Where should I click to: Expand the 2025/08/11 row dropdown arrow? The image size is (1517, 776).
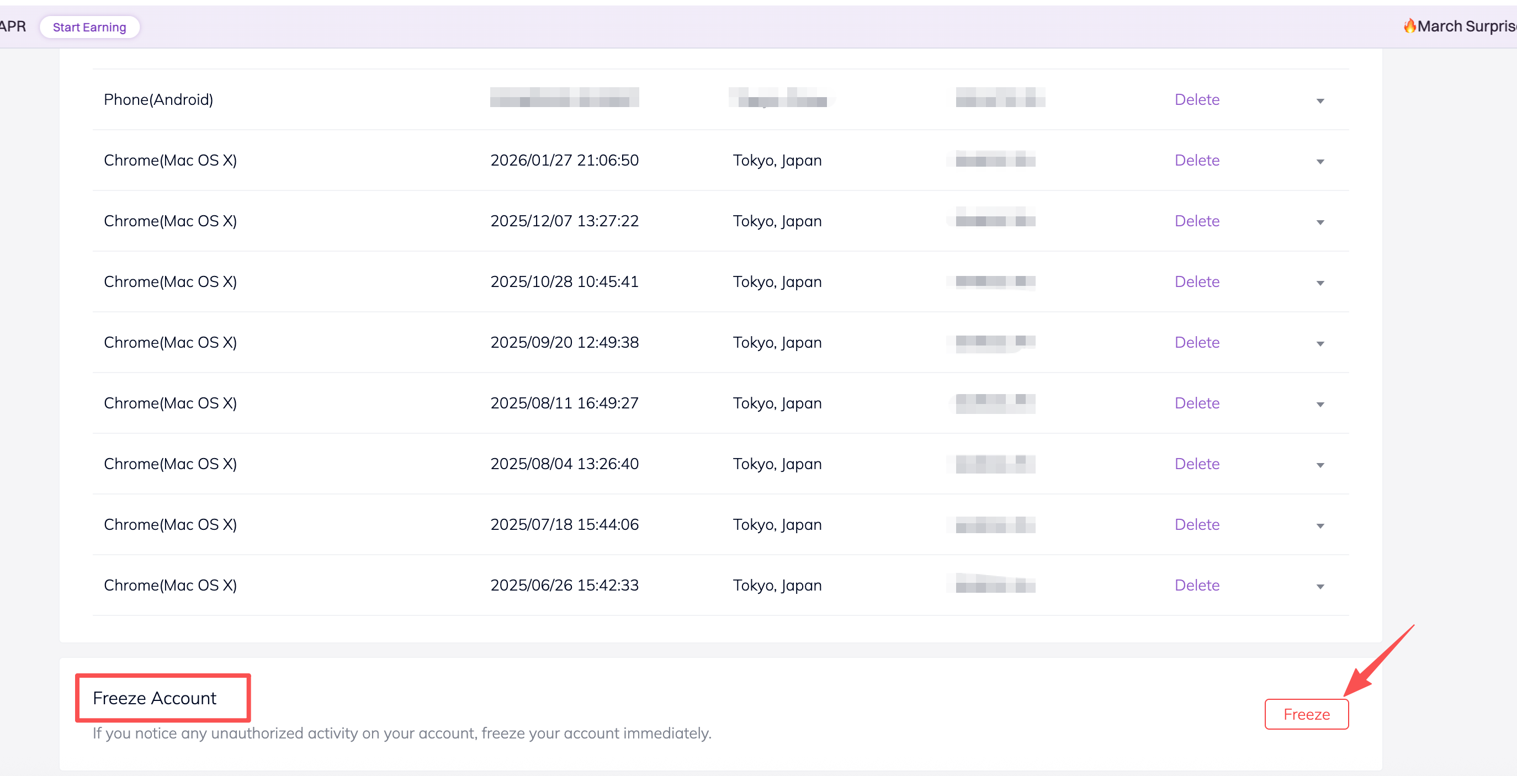[1320, 405]
